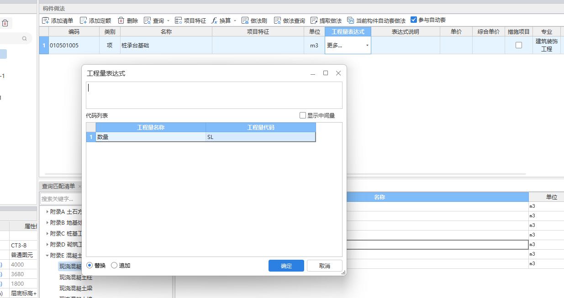Focus the expression text area in dialog
Screen dimensions: 564x298
(x=214, y=95)
